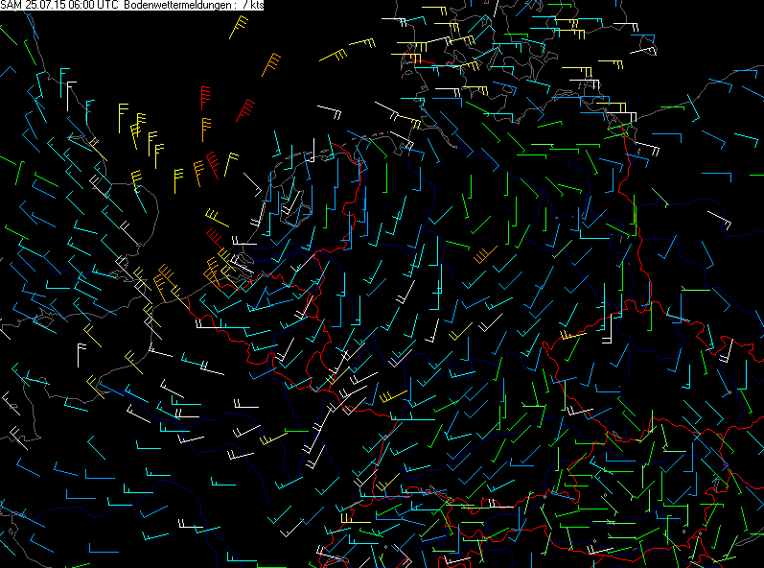Select the white wind barb off the Dutch coast
The width and height of the screenshot is (764, 568).
click(252, 185)
